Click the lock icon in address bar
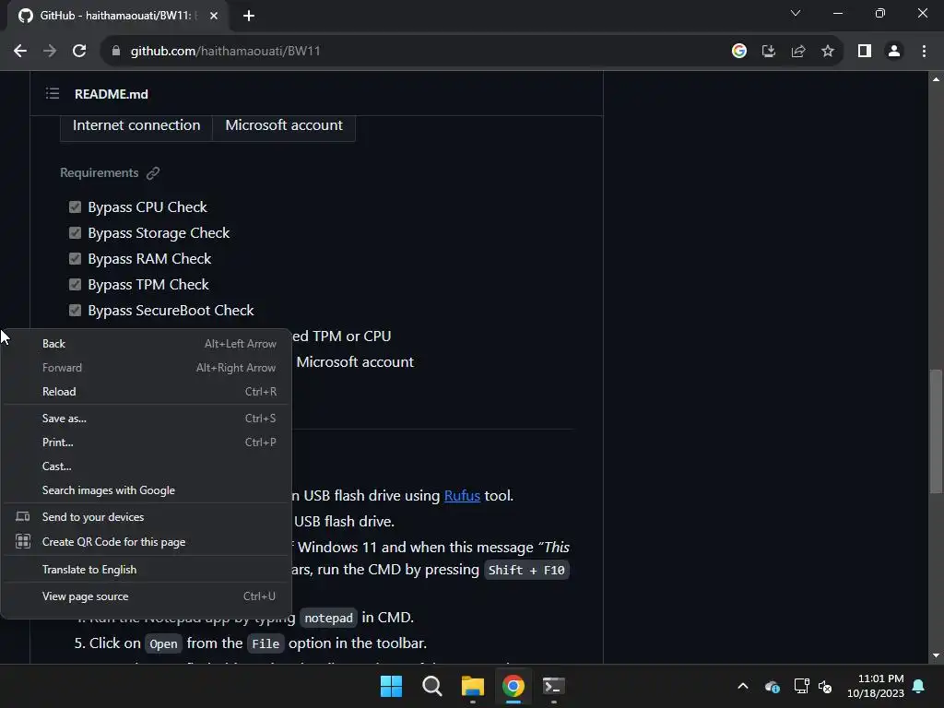This screenshot has width=944, height=708. (116, 52)
